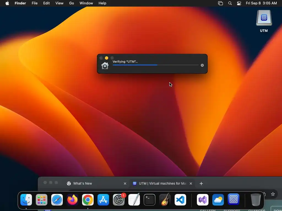Click the Stage Manager menu bar icon
The width and height of the screenshot is (282, 211).
point(221,3)
